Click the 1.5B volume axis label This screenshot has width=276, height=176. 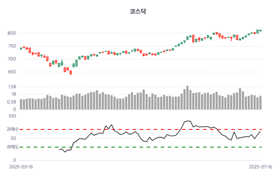click(x=11, y=87)
